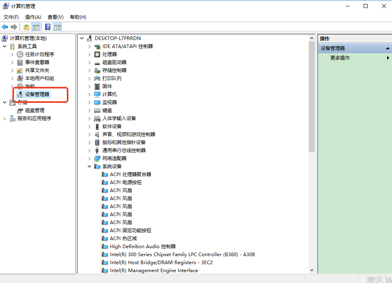Screen dimensions: 392x283
Task: Click the 打印队列 printer icon
Action: tap(97, 78)
